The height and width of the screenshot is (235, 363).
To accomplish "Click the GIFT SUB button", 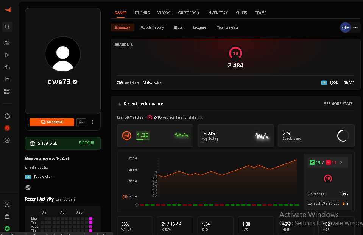I will [87, 143].
